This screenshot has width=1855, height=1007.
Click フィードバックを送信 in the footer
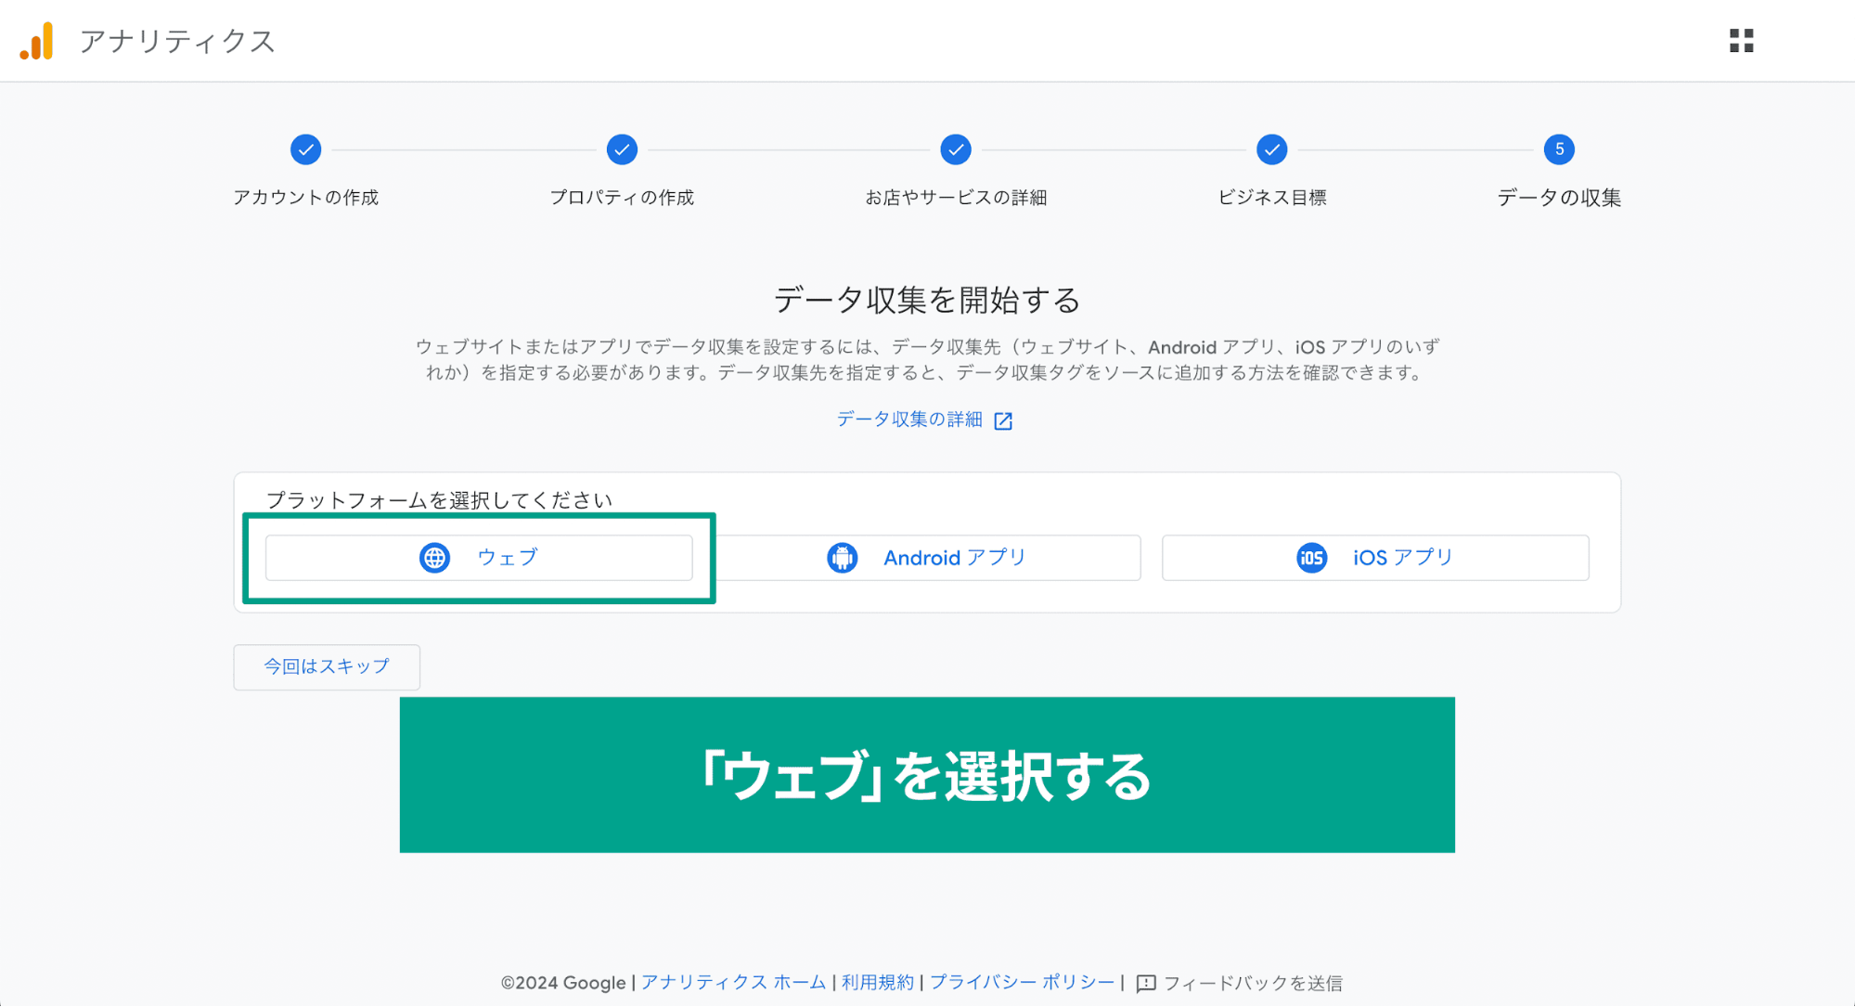pos(1253,983)
